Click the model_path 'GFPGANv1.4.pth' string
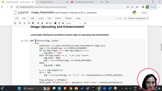162x91 pixels. [x=61, y=82]
